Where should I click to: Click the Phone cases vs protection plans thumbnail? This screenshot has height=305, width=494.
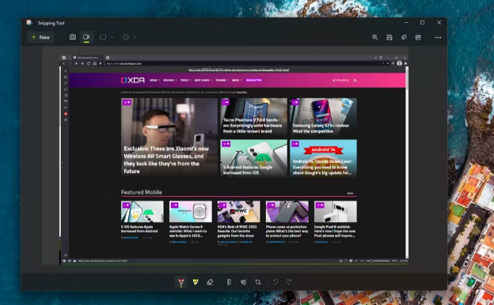[287, 212]
